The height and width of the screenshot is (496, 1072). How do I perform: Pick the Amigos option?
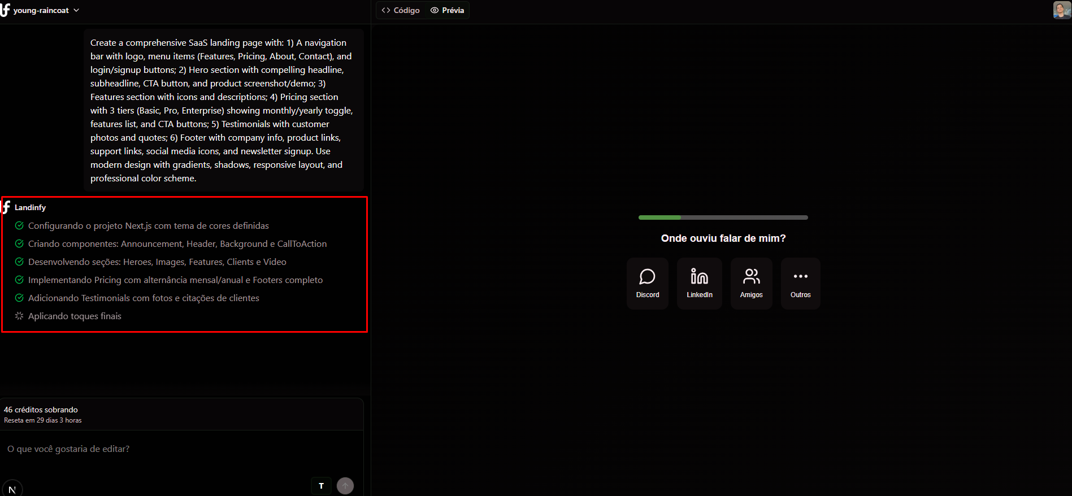(751, 284)
